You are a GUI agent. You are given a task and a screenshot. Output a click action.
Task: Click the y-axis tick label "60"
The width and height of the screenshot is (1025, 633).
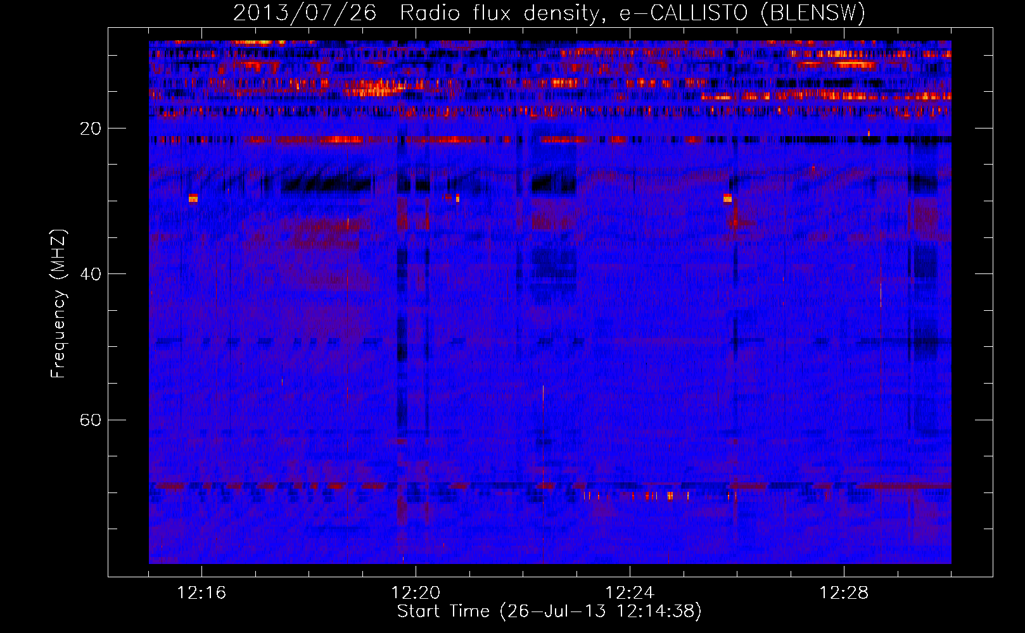(90, 420)
